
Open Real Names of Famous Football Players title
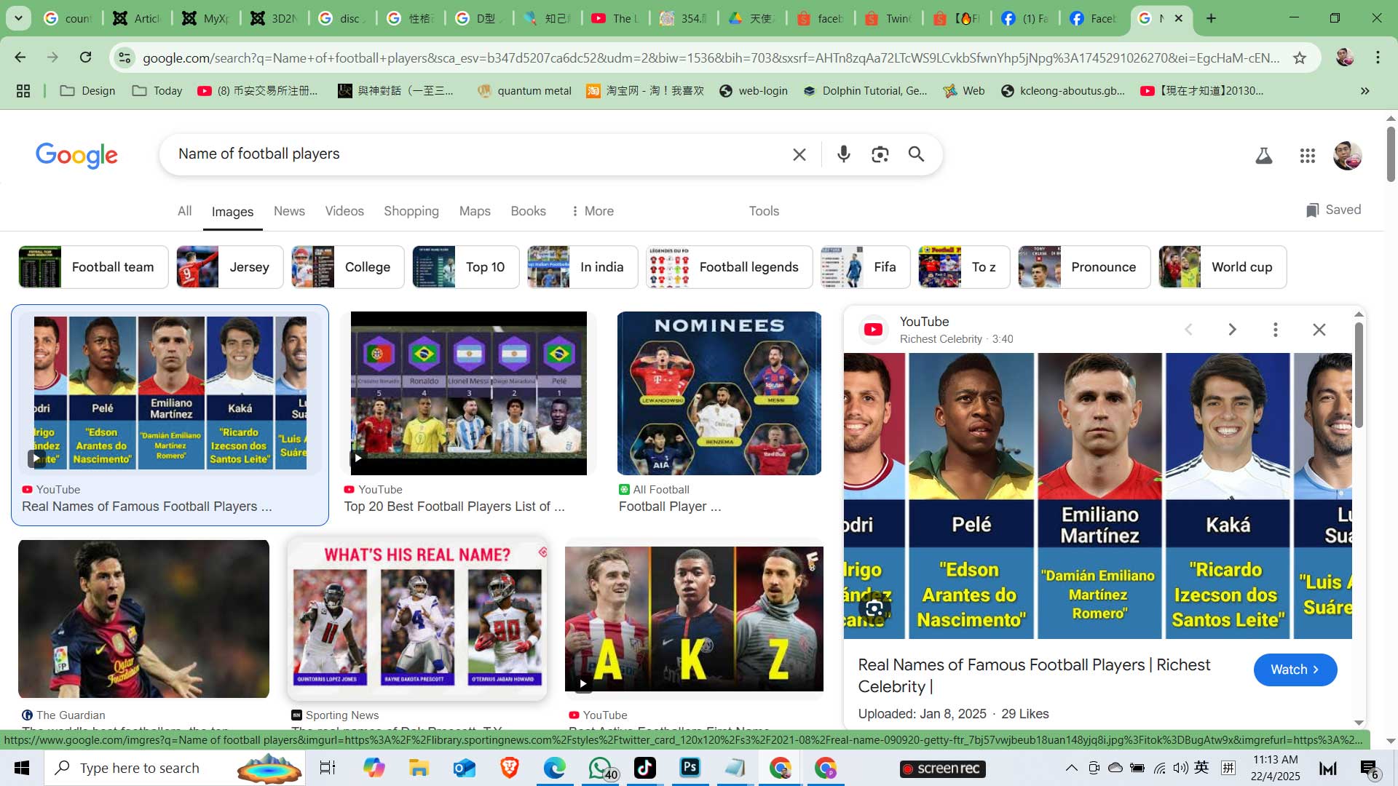click(146, 507)
